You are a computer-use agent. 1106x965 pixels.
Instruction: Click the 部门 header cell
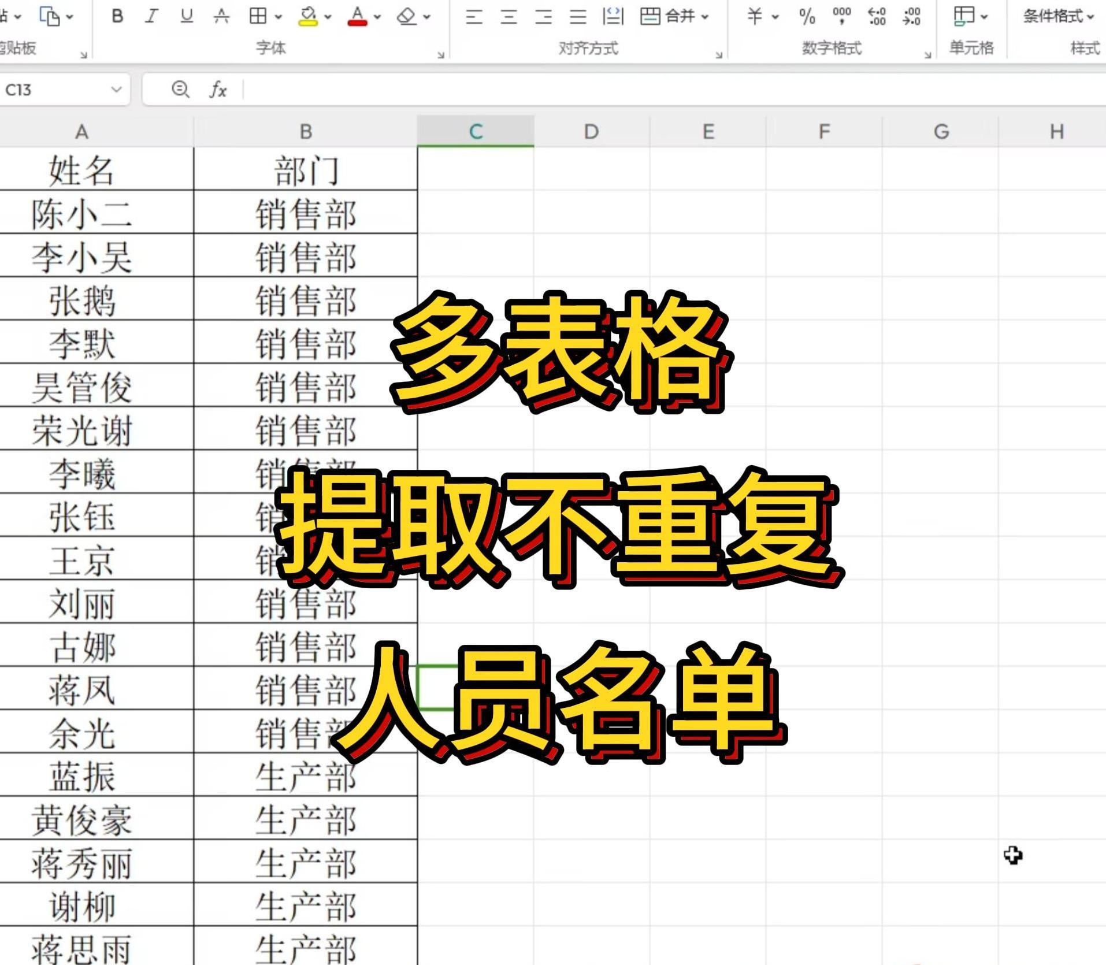[x=306, y=169]
